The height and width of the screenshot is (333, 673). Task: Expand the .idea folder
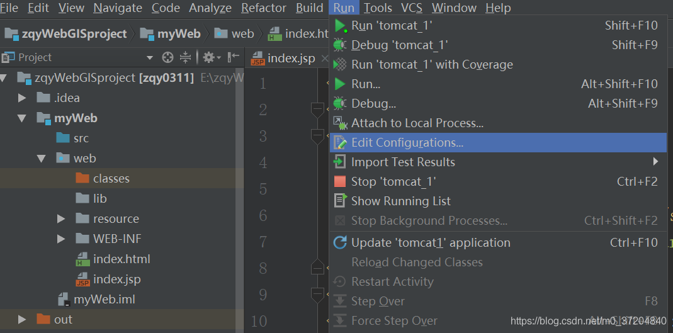22,98
